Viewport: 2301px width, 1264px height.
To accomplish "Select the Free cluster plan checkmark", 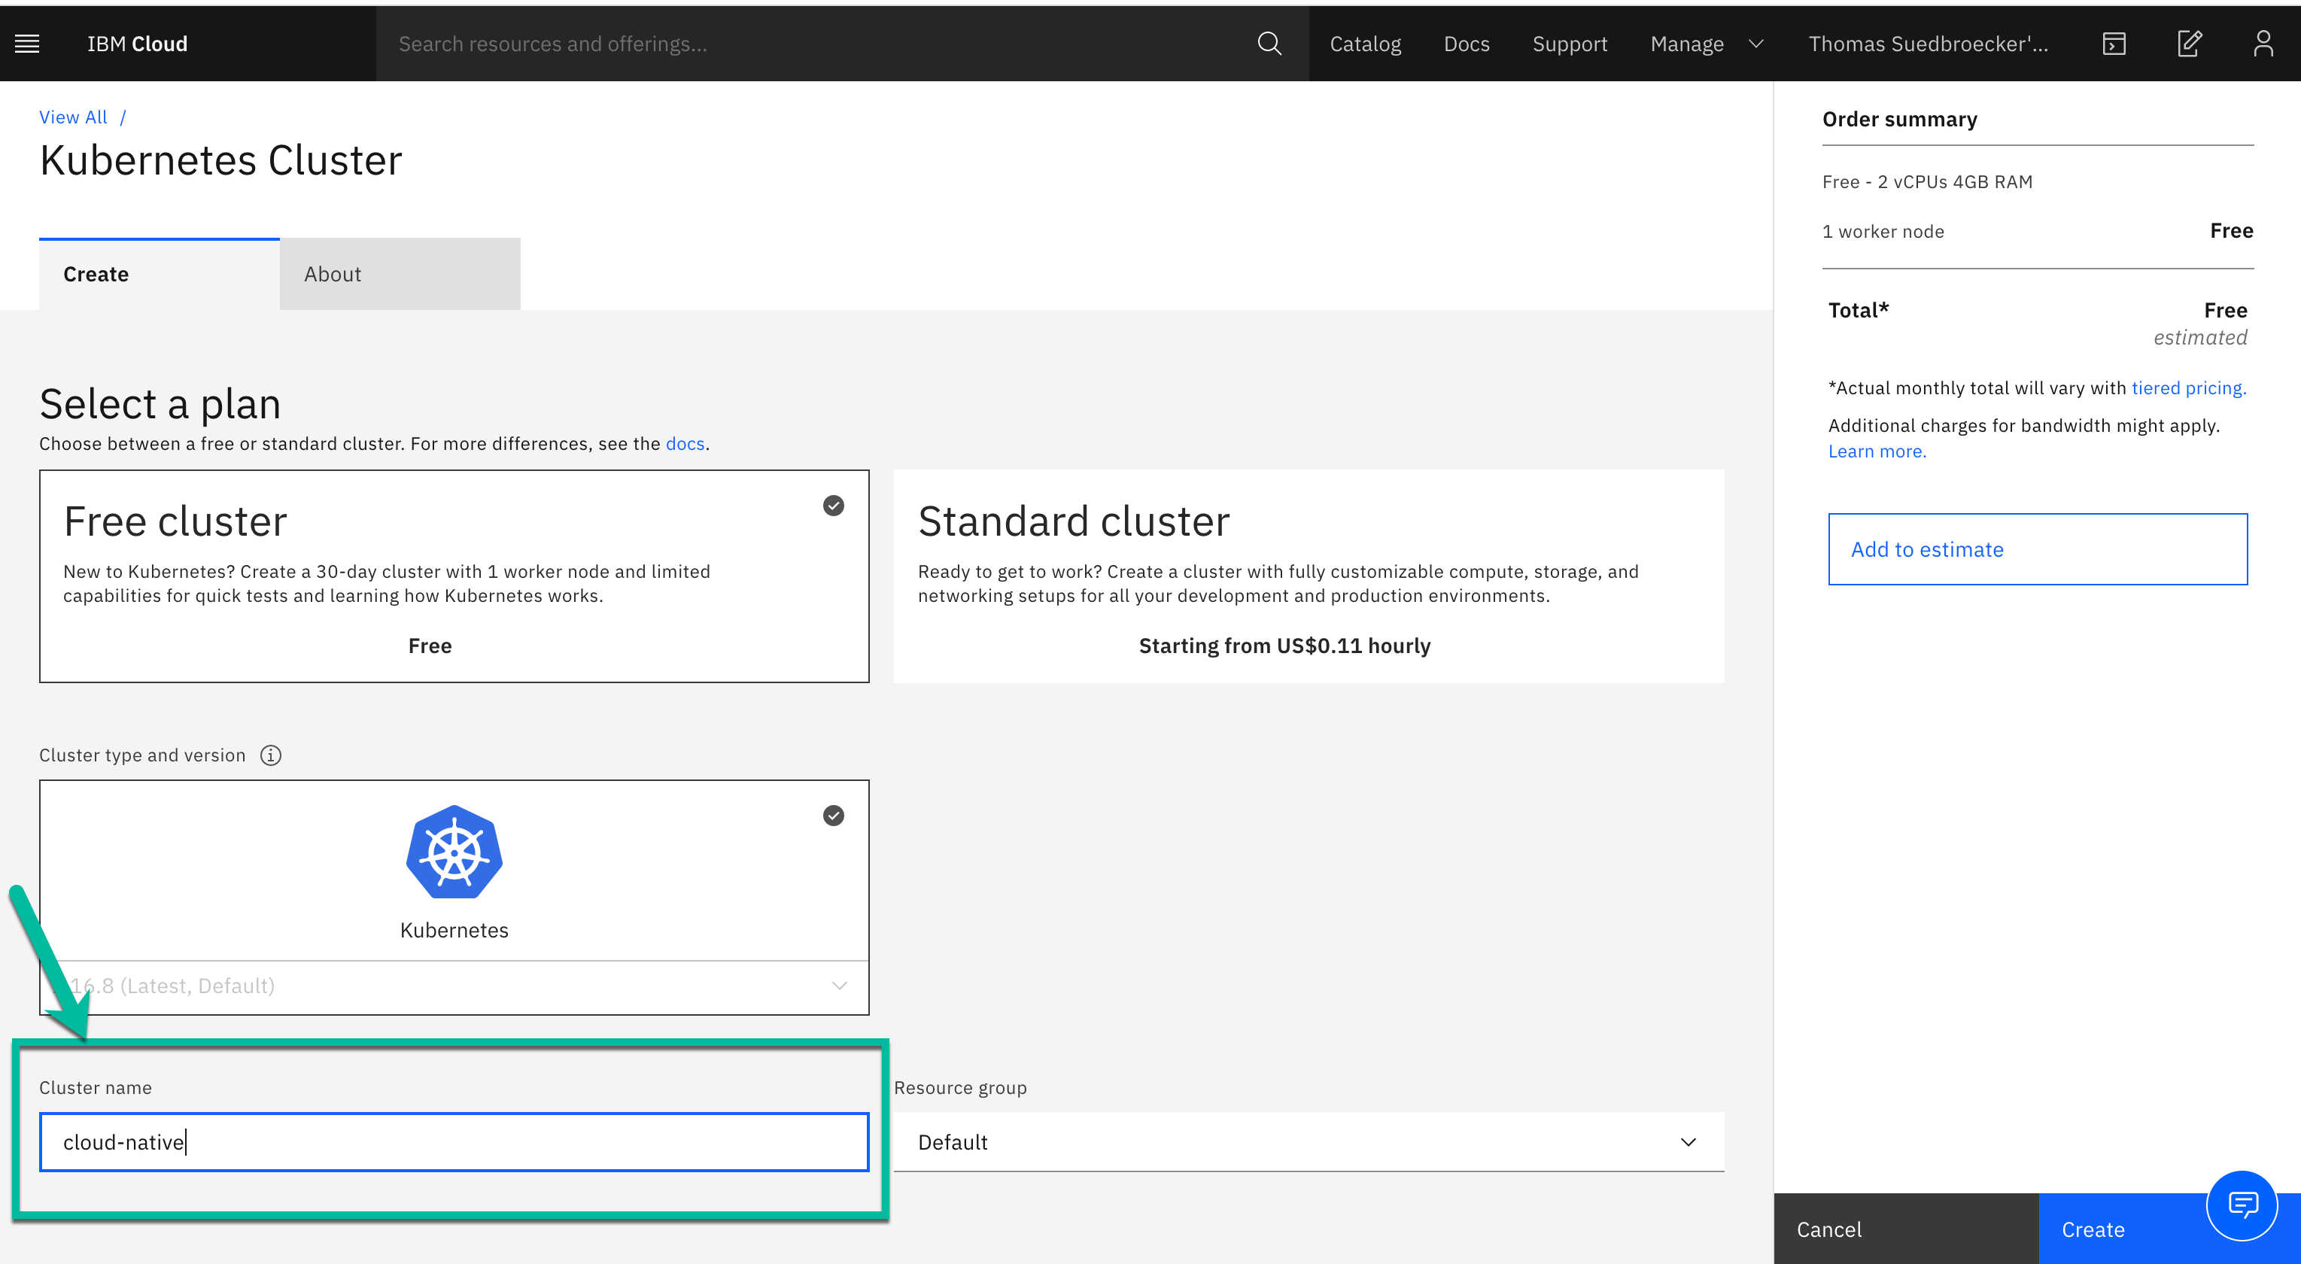I will [832, 506].
